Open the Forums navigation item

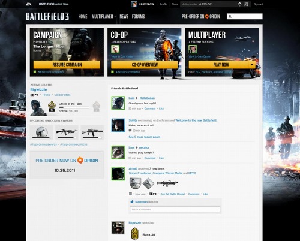[x=138, y=16]
